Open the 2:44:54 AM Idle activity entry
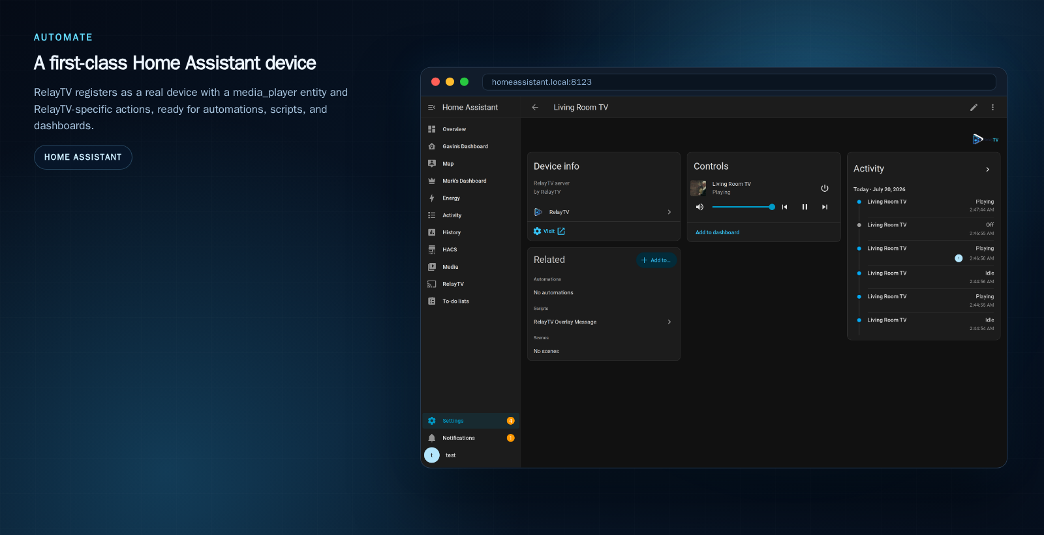 924,324
